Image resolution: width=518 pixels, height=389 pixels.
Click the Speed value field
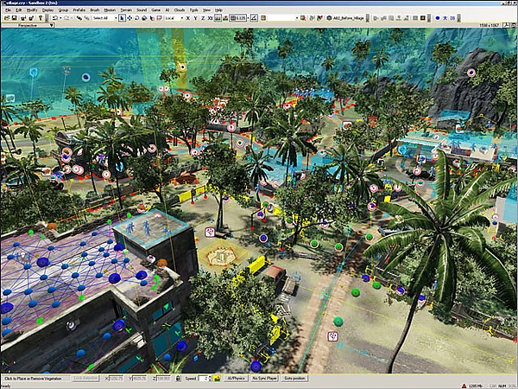click(201, 379)
